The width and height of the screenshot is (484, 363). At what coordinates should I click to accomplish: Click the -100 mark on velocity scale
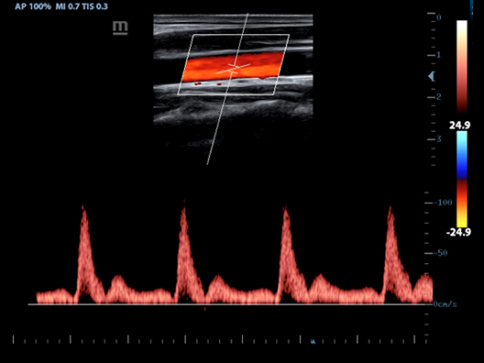click(x=443, y=203)
